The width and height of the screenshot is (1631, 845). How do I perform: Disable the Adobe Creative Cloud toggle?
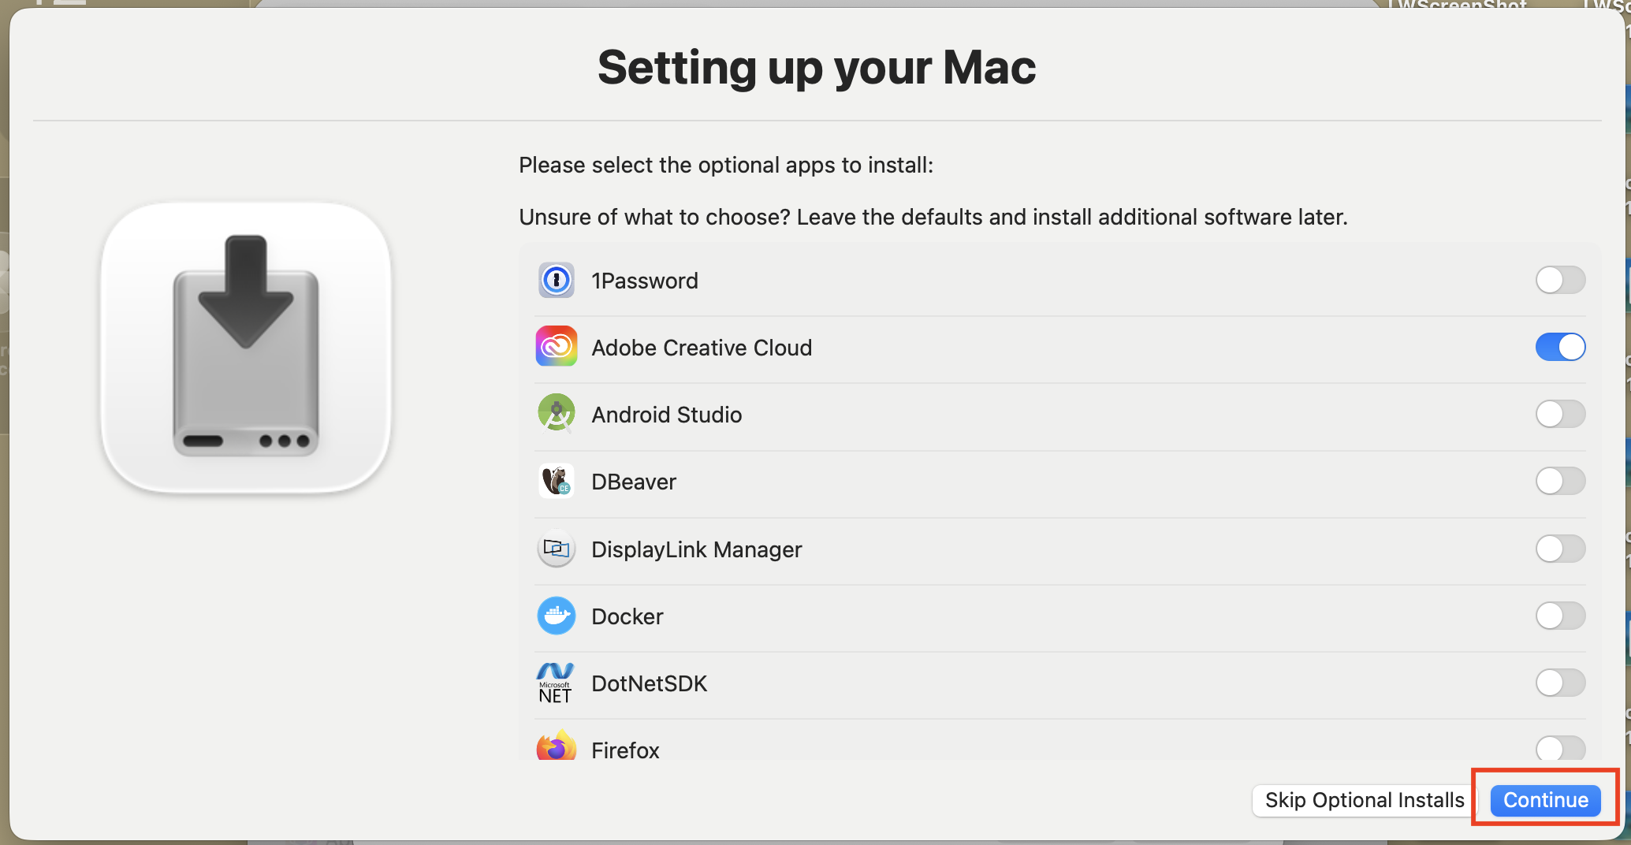coord(1559,347)
